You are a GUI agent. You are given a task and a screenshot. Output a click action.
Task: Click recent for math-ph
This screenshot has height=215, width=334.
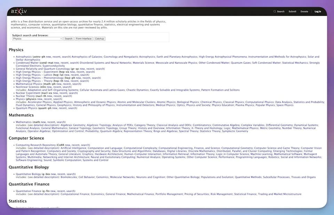click(67, 84)
